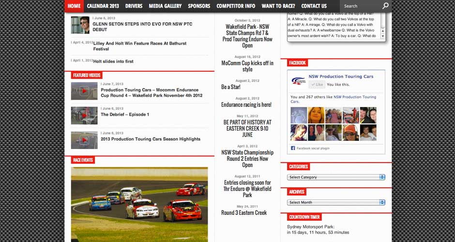Viewport: 455px width, 242px height.
Task: Click the race events cars photo
Action: point(139,203)
